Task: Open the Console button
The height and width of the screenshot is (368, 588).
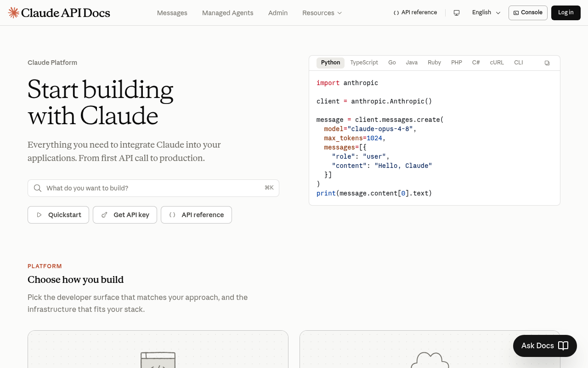Action: [x=528, y=12]
